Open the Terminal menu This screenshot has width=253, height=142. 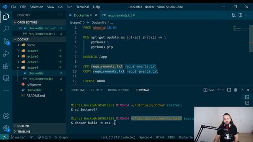tap(83, 7)
